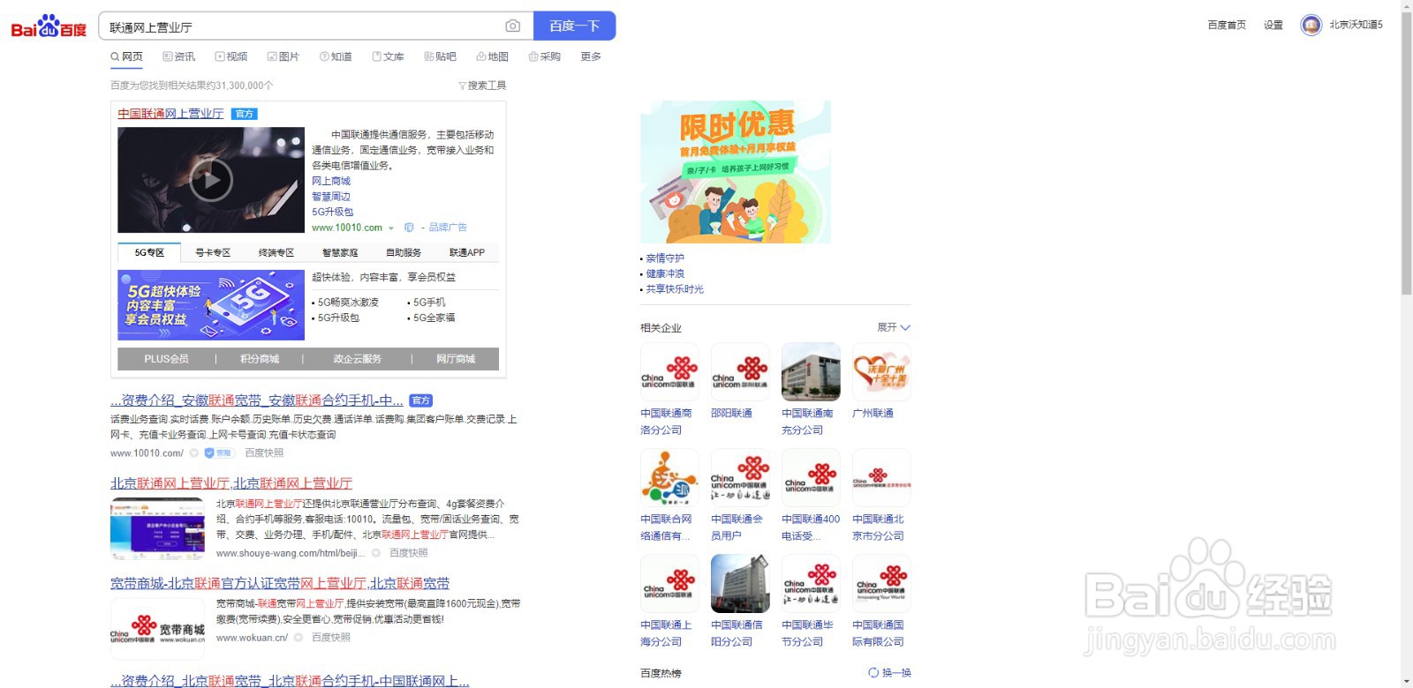
Task: Open 中国联通网上营业厅 result title
Action: click(170, 114)
